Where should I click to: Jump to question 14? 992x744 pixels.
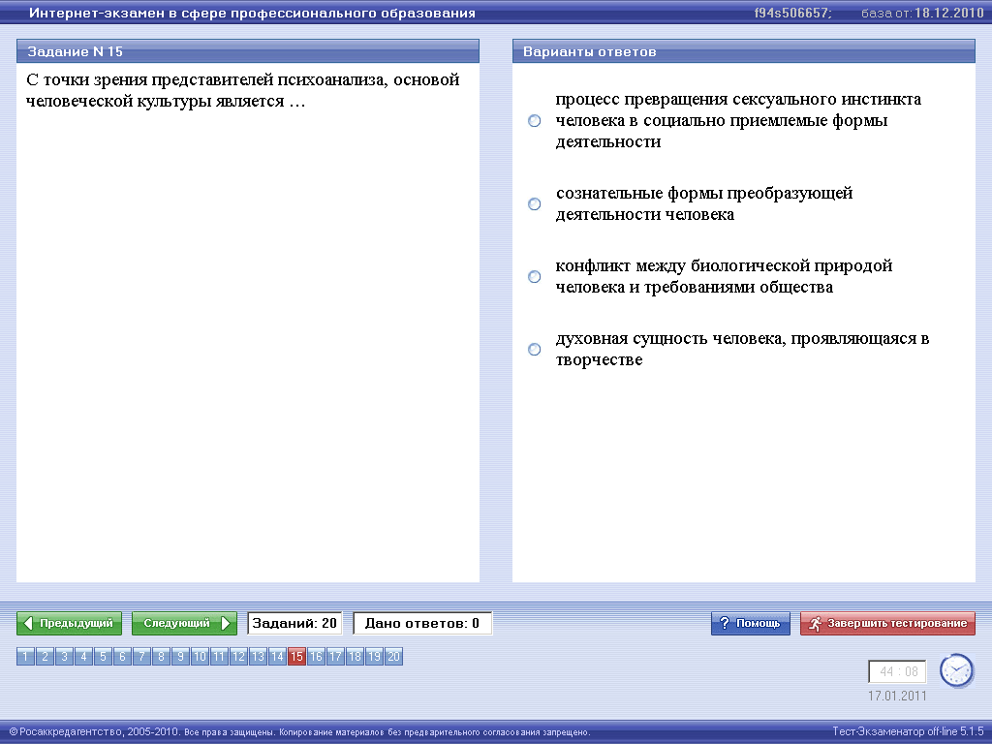tap(277, 657)
